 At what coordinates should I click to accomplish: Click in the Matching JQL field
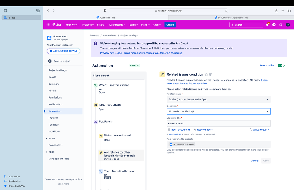click(219, 124)
